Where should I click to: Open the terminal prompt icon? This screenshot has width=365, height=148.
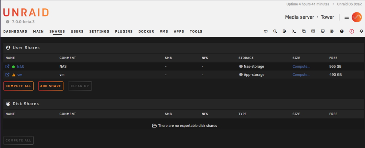(294, 31)
